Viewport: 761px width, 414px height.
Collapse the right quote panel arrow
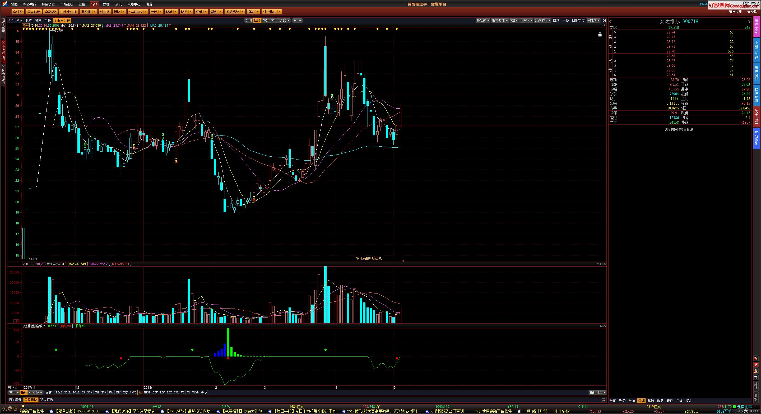(x=604, y=20)
